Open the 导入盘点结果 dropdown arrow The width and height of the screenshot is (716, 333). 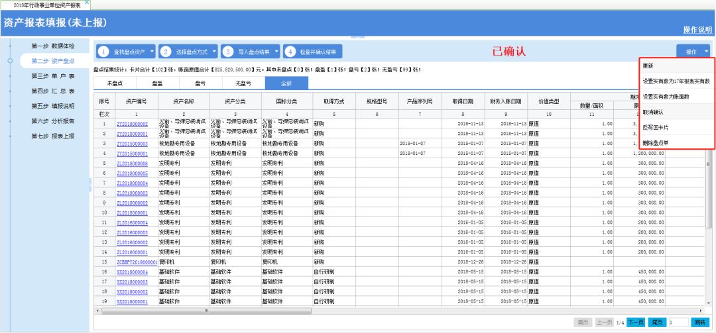(276, 51)
